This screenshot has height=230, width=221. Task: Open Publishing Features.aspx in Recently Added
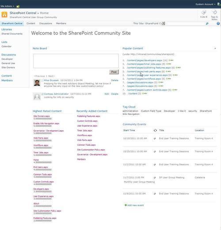pyautogui.click(x=88, y=116)
